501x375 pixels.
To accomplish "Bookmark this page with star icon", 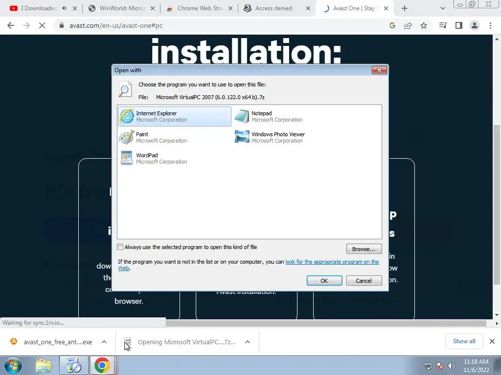I will pos(424,25).
